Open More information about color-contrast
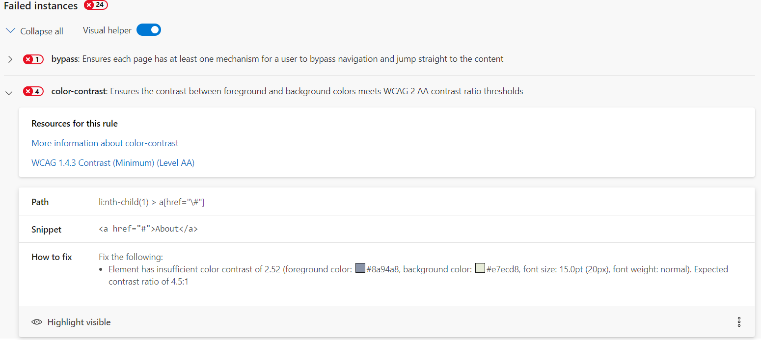This screenshot has height=340, width=761. tap(105, 143)
